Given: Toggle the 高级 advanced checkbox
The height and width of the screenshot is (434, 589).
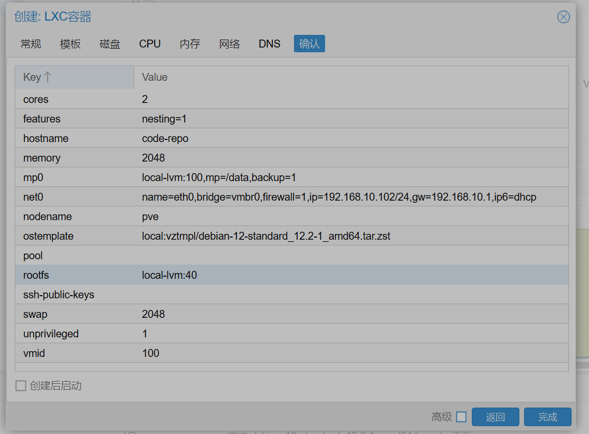Looking at the screenshot, I should [461, 417].
